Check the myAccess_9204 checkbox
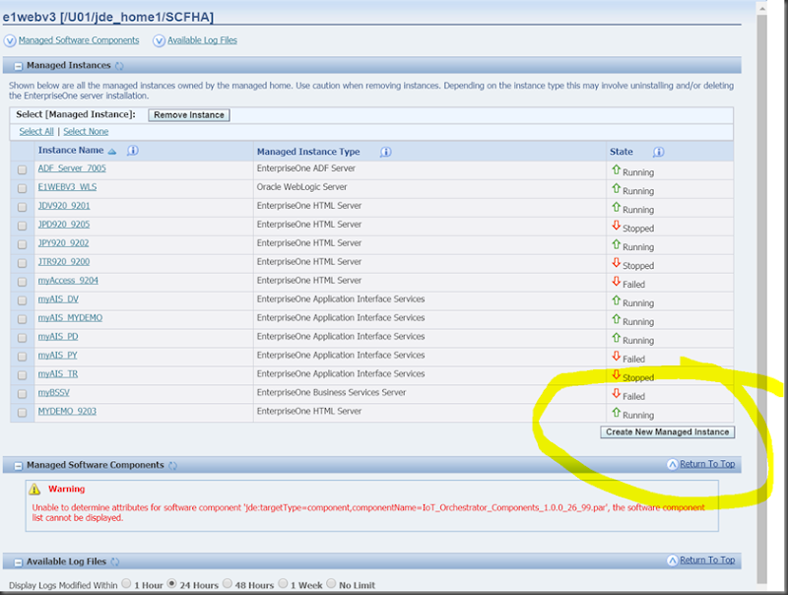Viewport: 788px width, 595px height. (x=22, y=282)
